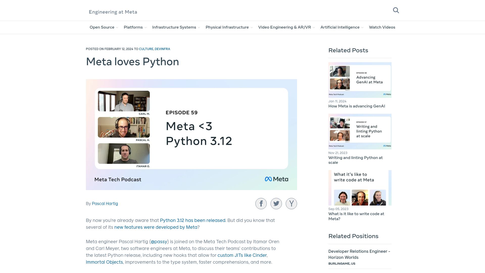Viewport: 485px width, 273px height.
Task: Follow 'Python 3.12 has been released' link
Action: [192, 220]
